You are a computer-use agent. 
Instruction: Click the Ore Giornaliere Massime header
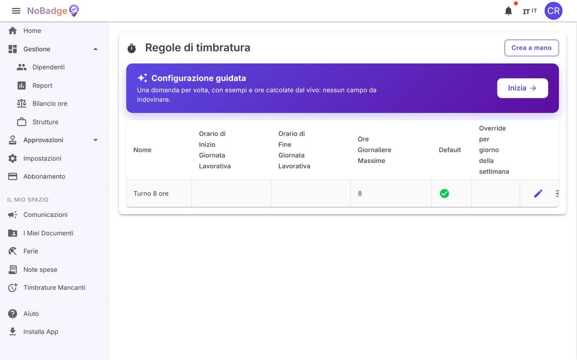click(x=374, y=150)
